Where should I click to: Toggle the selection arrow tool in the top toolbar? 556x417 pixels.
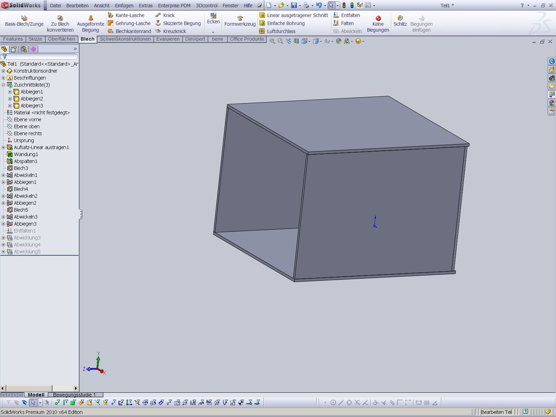pos(331,5)
